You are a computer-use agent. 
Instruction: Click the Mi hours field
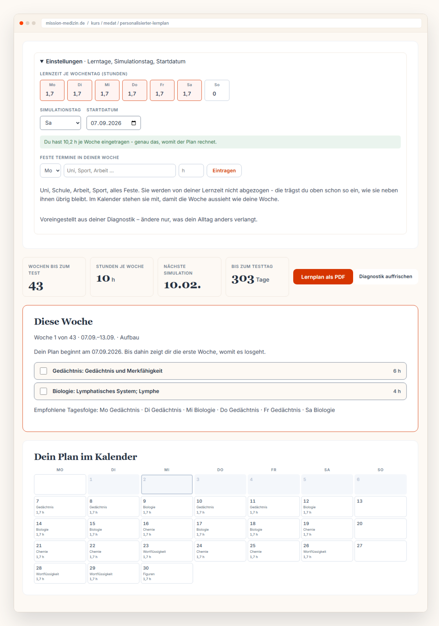[107, 90]
